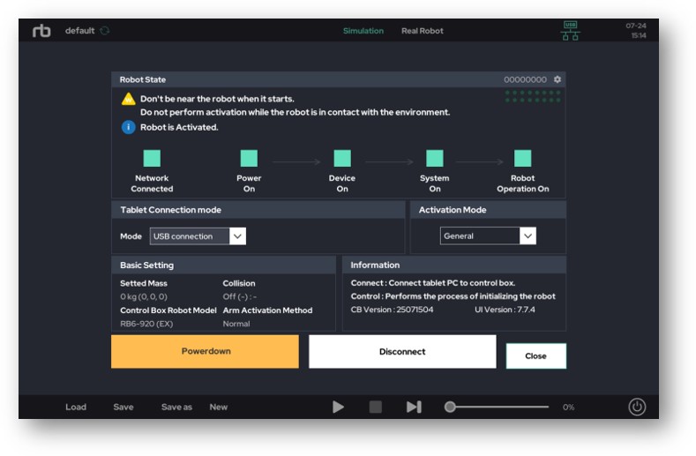Screen dimensions: 696x456
Task: Click Load in the bottom bar
Action: pyautogui.click(x=76, y=407)
